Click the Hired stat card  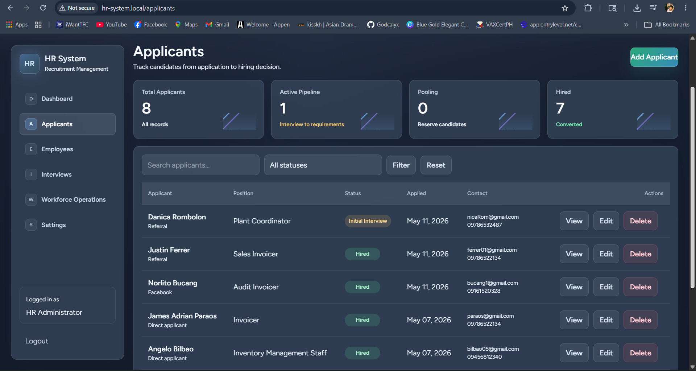pyautogui.click(x=613, y=109)
